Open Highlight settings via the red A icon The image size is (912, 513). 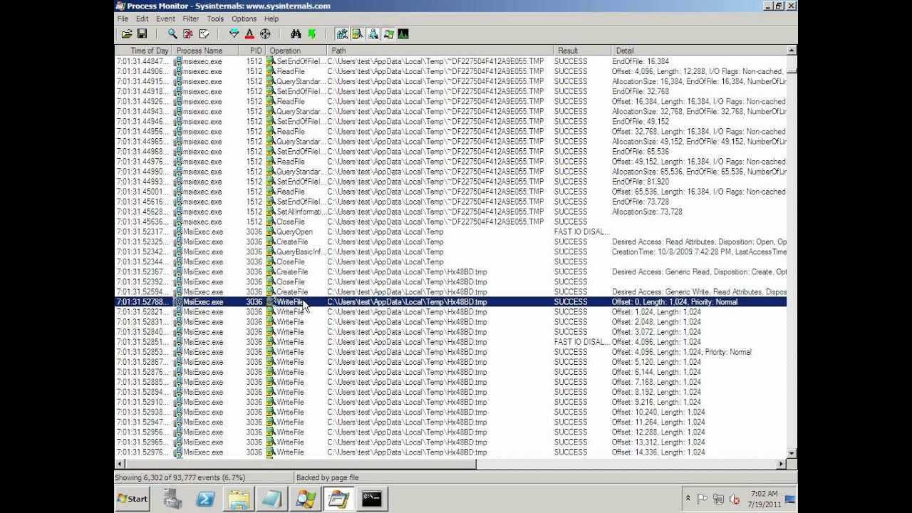click(x=249, y=33)
